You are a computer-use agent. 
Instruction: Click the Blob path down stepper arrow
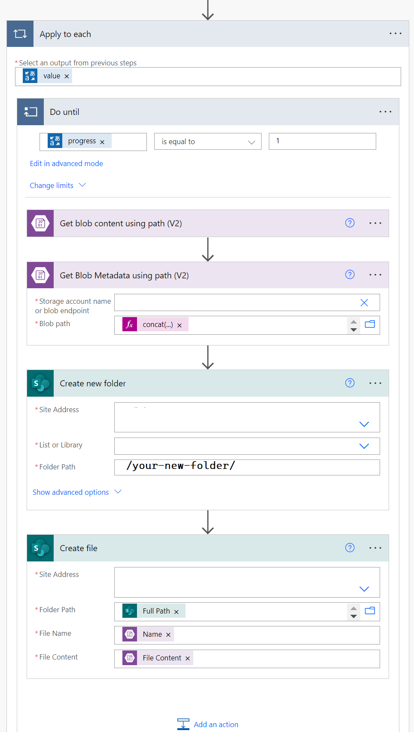[353, 330]
